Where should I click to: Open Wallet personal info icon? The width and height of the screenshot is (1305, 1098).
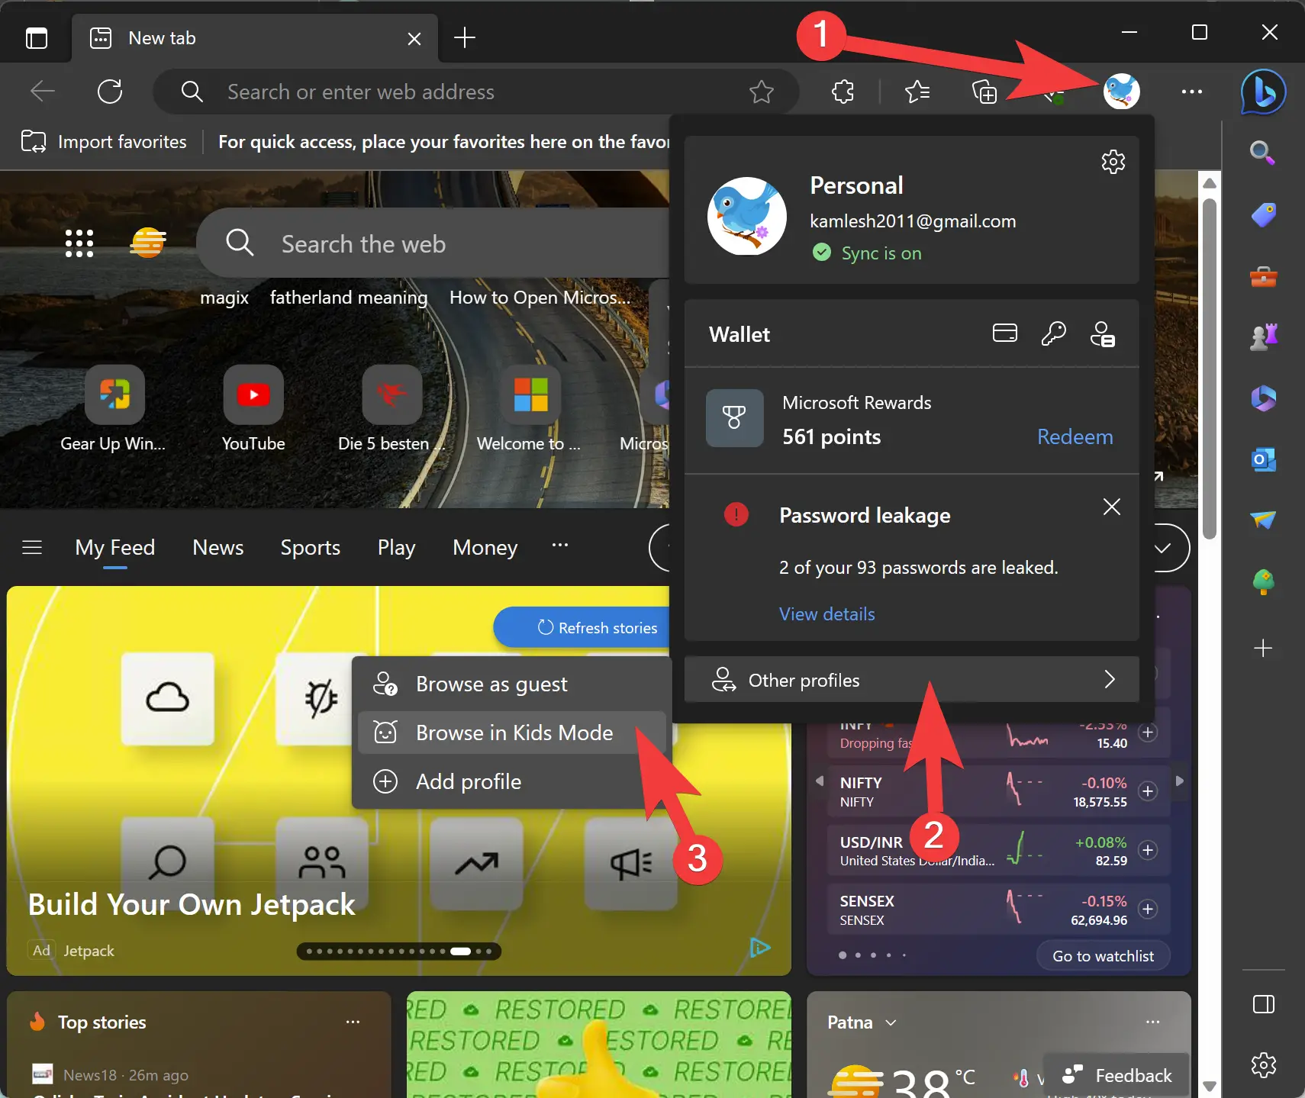(1102, 333)
